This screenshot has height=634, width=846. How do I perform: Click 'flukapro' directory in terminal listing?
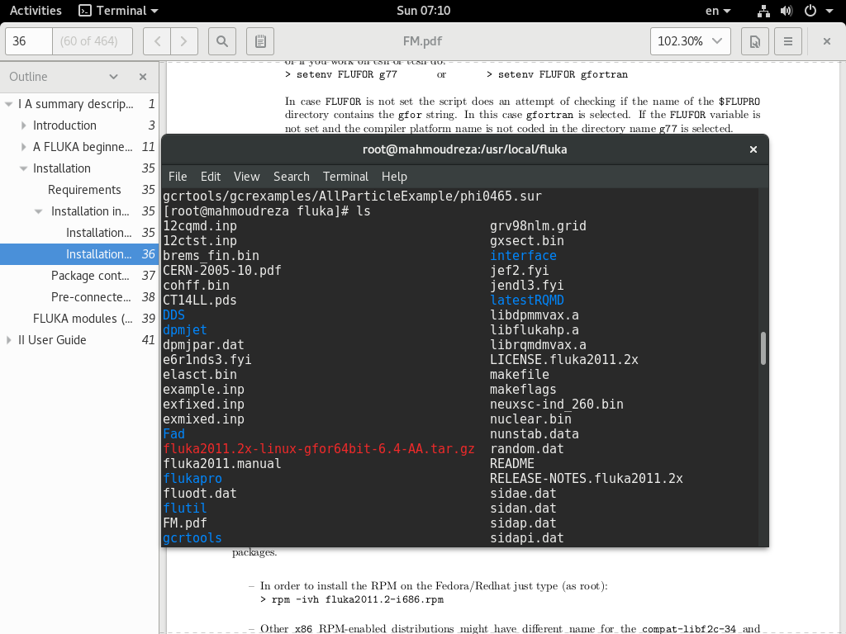coord(192,479)
